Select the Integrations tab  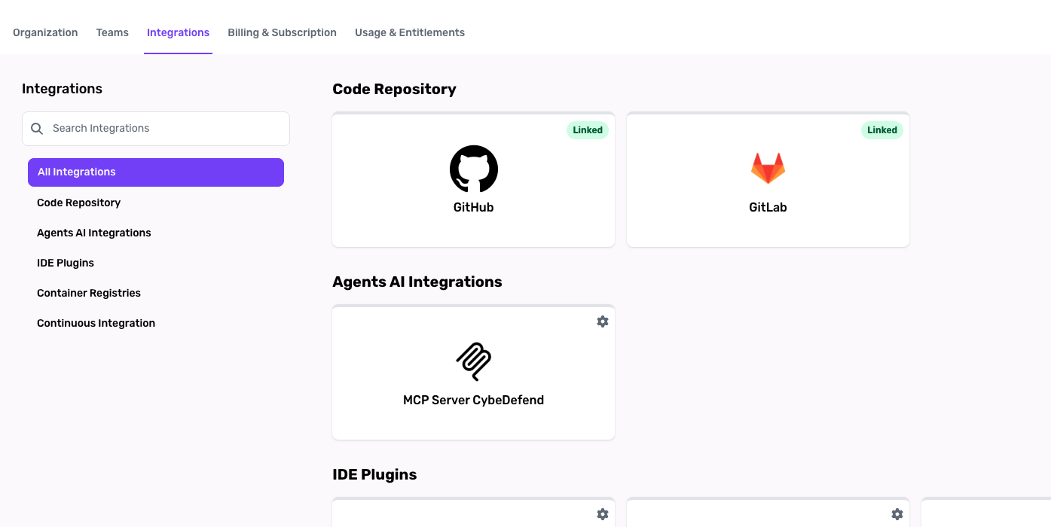pyautogui.click(x=178, y=32)
